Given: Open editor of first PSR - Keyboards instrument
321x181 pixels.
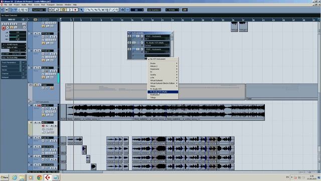Looking at the screenshot, I should click(142, 36).
